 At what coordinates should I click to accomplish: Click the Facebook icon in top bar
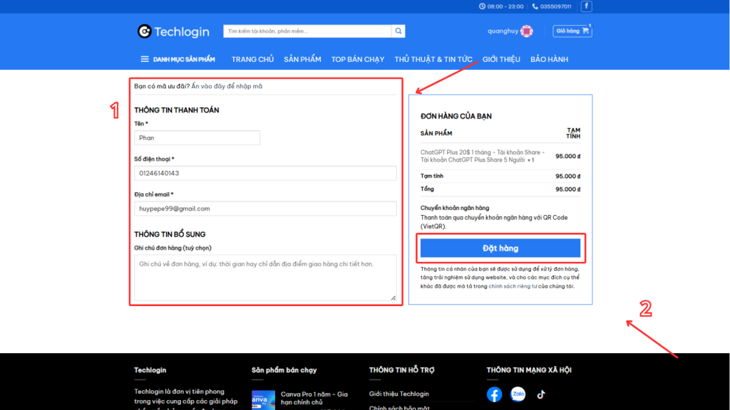[x=586, y=6]
